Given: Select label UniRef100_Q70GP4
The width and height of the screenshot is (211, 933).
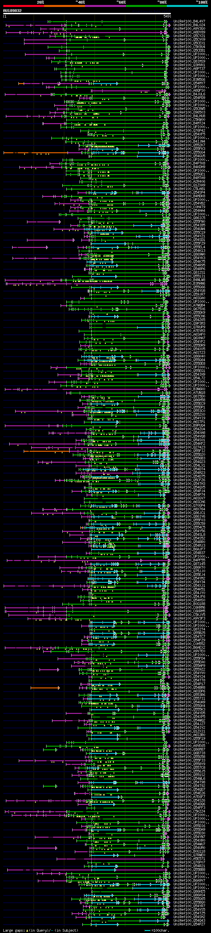Looking at the screenshot, I should (189, 506).
